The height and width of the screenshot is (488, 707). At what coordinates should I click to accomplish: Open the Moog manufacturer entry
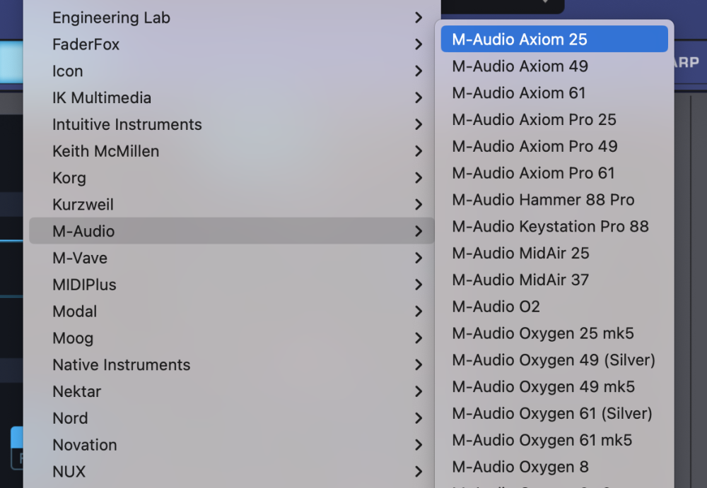click(x=73, y=338)
